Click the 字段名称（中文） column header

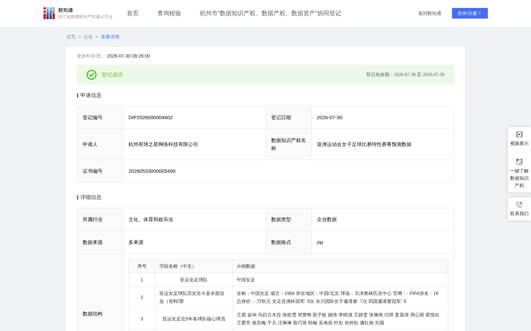(x=194, y=266)
